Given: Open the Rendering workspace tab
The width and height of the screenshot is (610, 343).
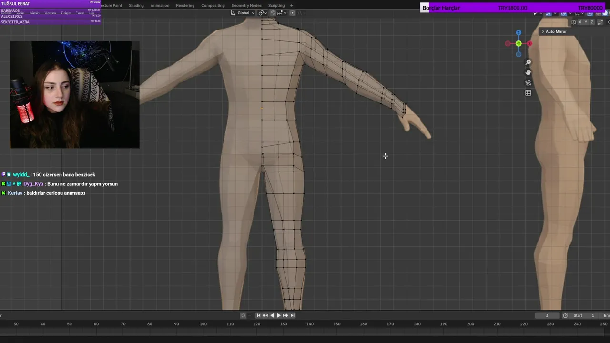Looking at the screenshot, I should [185, 5].
